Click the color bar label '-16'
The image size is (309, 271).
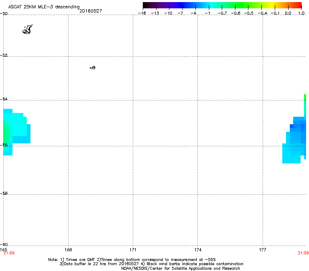tap(142, 13)
